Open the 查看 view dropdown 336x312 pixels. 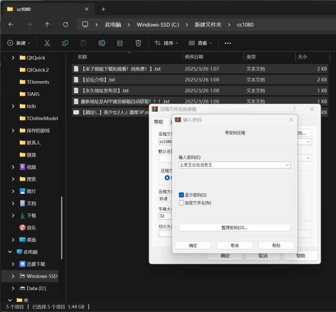point(200,43)
